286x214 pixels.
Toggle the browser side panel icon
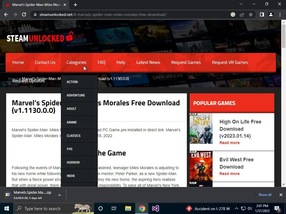tap(262, 14)
